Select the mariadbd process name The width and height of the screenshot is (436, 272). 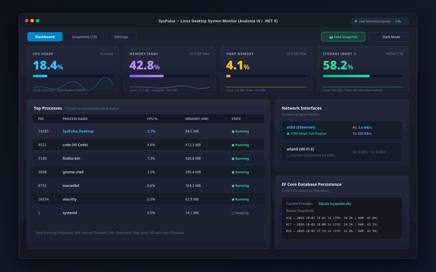(x=71, y=186)
